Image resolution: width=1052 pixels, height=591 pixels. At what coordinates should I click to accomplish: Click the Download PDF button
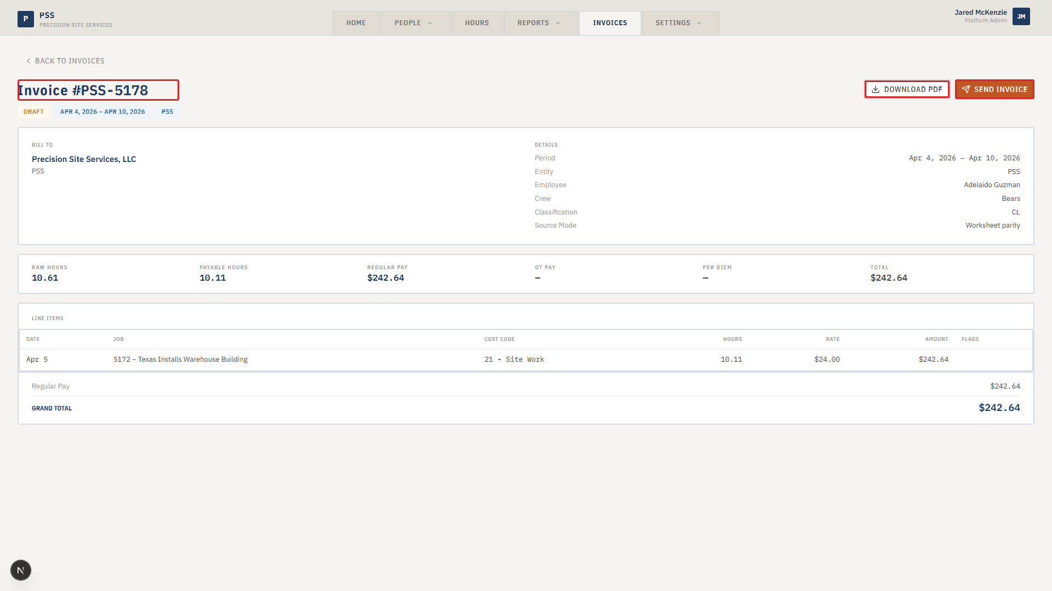click(907, 89)
